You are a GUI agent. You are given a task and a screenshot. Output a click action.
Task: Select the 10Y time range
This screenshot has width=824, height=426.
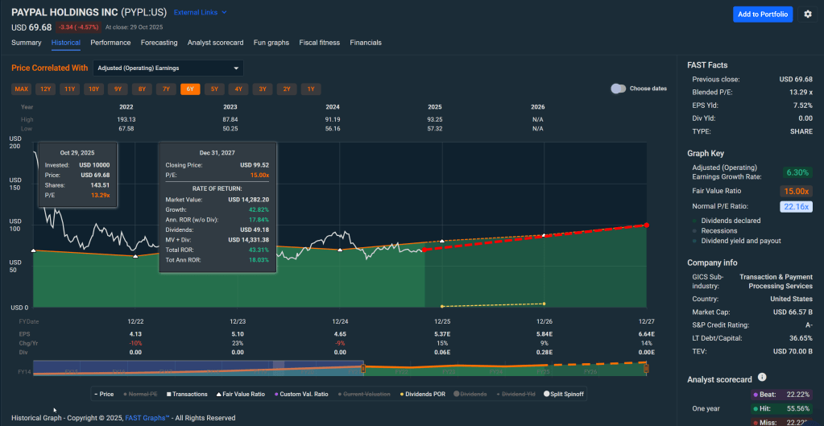coord(93,89)
